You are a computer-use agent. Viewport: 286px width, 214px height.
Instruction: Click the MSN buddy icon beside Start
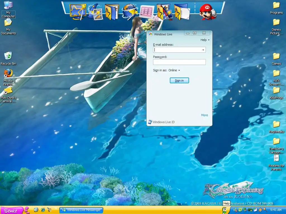pyautogui.click(x=27, y=210)
